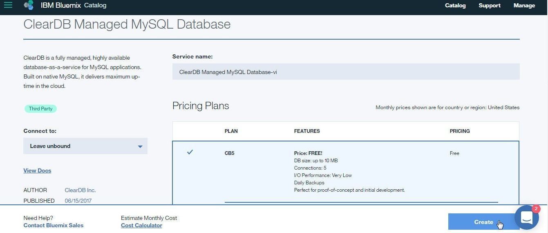This screenshot has height=233, width=548.
Task: Open Catalog in top navigation
Action: pyautogui.click(x=455, y=5)
